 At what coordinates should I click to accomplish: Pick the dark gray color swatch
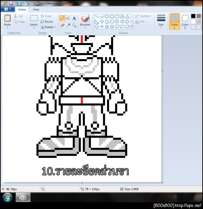point(199,16)
